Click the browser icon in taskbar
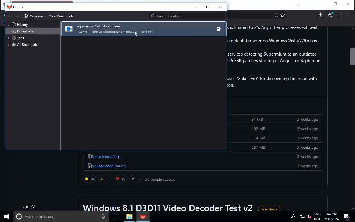Viewport: 355px width, 222px height. tap(143, 216)
